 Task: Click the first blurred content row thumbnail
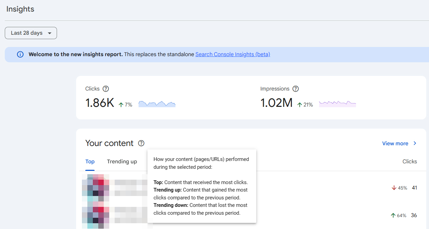96,187
